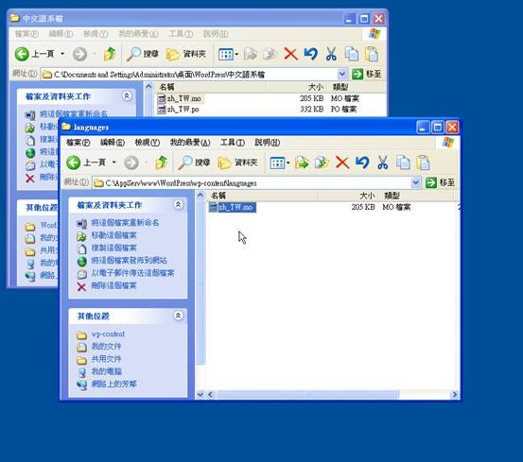523x462 pixels.
Task: Open the Back button history arrow in languages window
Action: (114, 163)
